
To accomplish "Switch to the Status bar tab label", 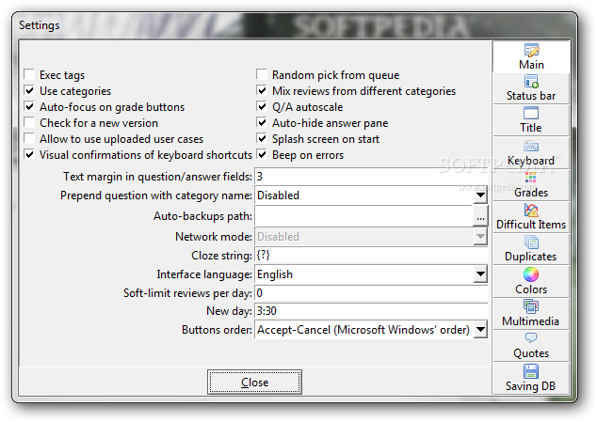I will [x=531, y=96].
